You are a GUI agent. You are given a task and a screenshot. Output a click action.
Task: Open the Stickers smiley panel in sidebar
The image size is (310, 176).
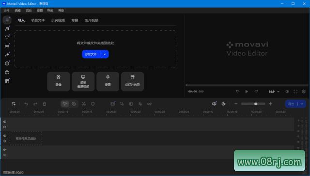point(7,63)
